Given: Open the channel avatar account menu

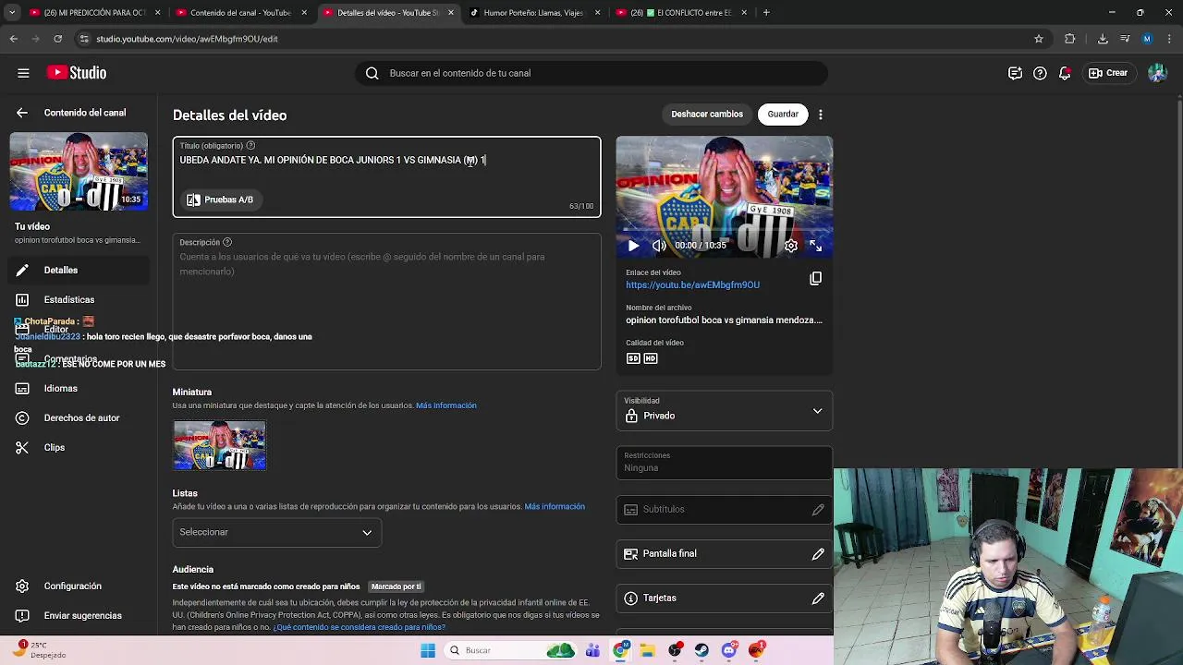Looking at the screenshot, I should click(x=1157, y=73).
